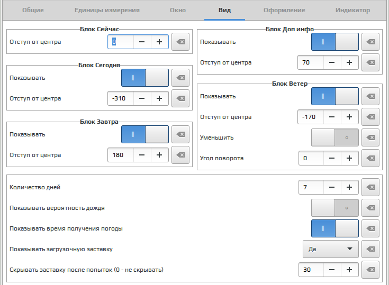Decrease Блок Ветер offset with minus
This screenshot has width=389, height=285.
click(x=332, y=117)
